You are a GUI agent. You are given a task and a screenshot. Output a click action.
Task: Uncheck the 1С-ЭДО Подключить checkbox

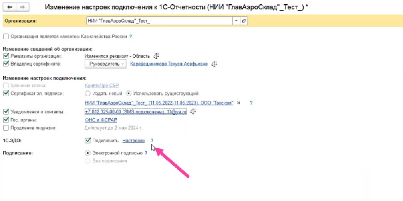87,141
